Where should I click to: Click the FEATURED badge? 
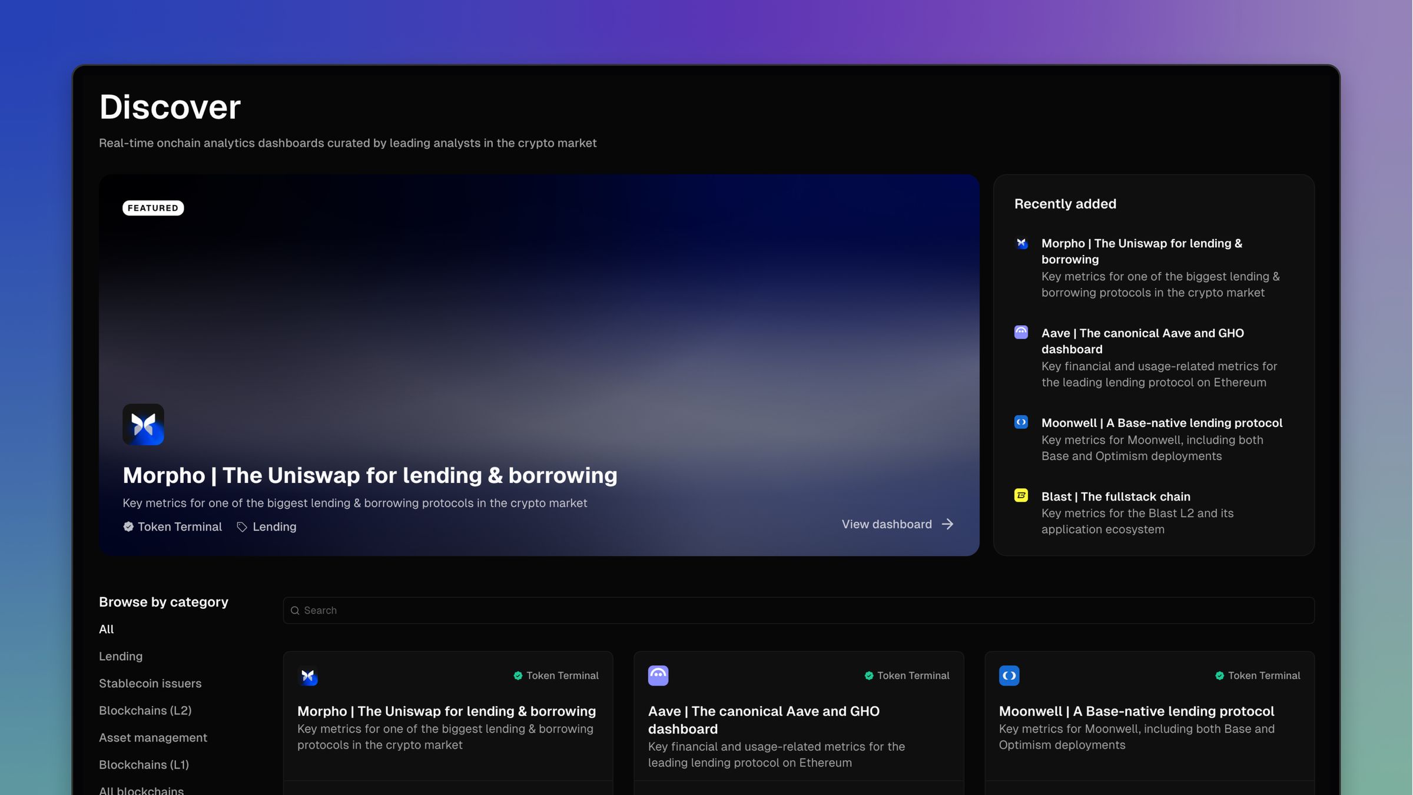pyautogui.click(x=153, y=208)
